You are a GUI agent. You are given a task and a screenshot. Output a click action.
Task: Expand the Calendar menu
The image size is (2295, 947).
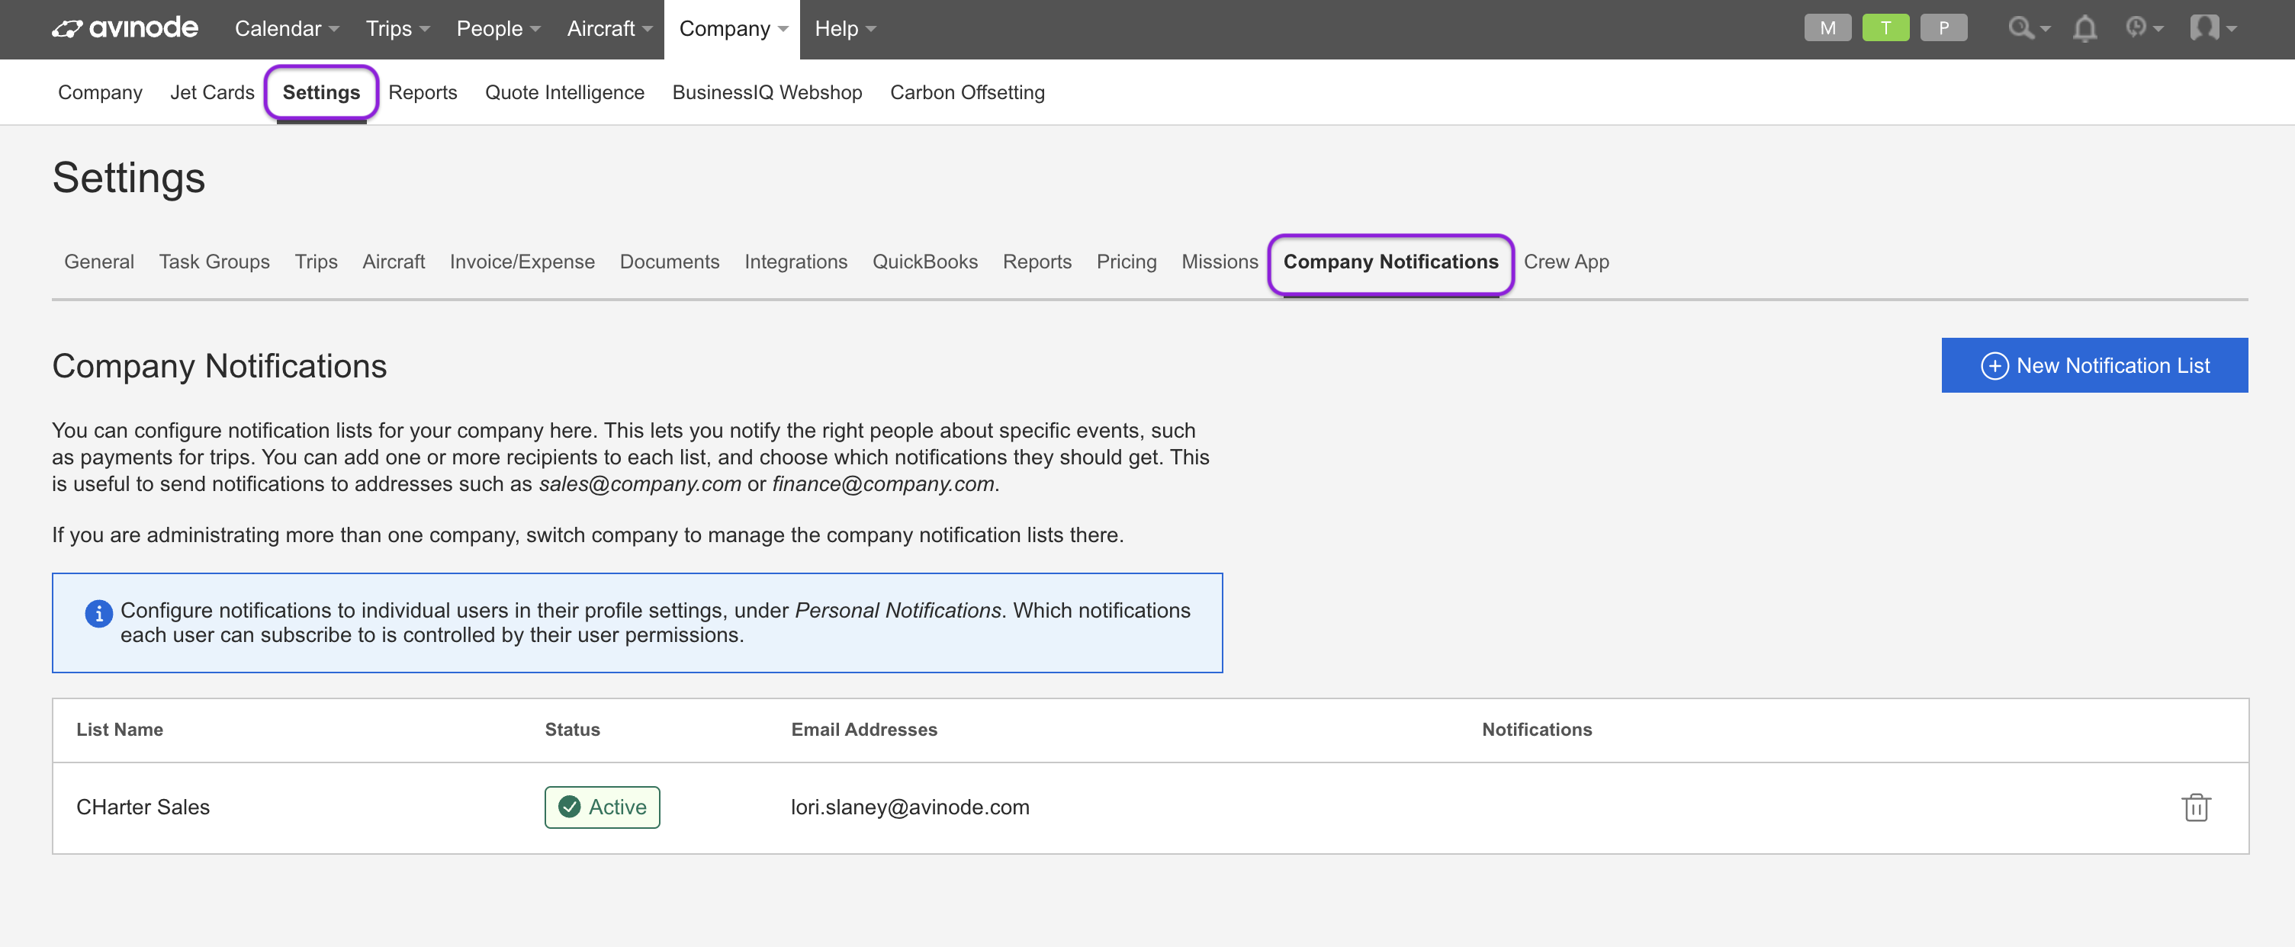286,28
